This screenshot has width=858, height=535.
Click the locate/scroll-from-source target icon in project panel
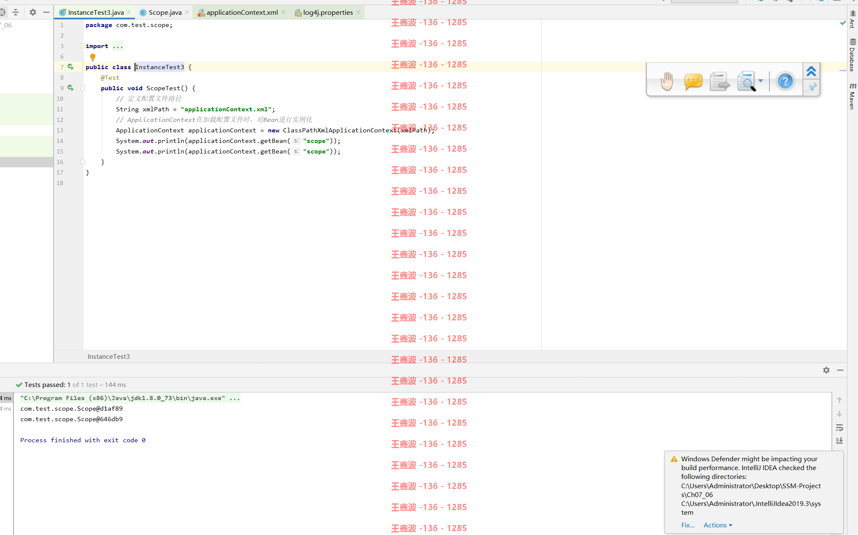(3, 12)
